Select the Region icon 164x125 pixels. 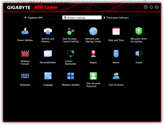[93, 53]
